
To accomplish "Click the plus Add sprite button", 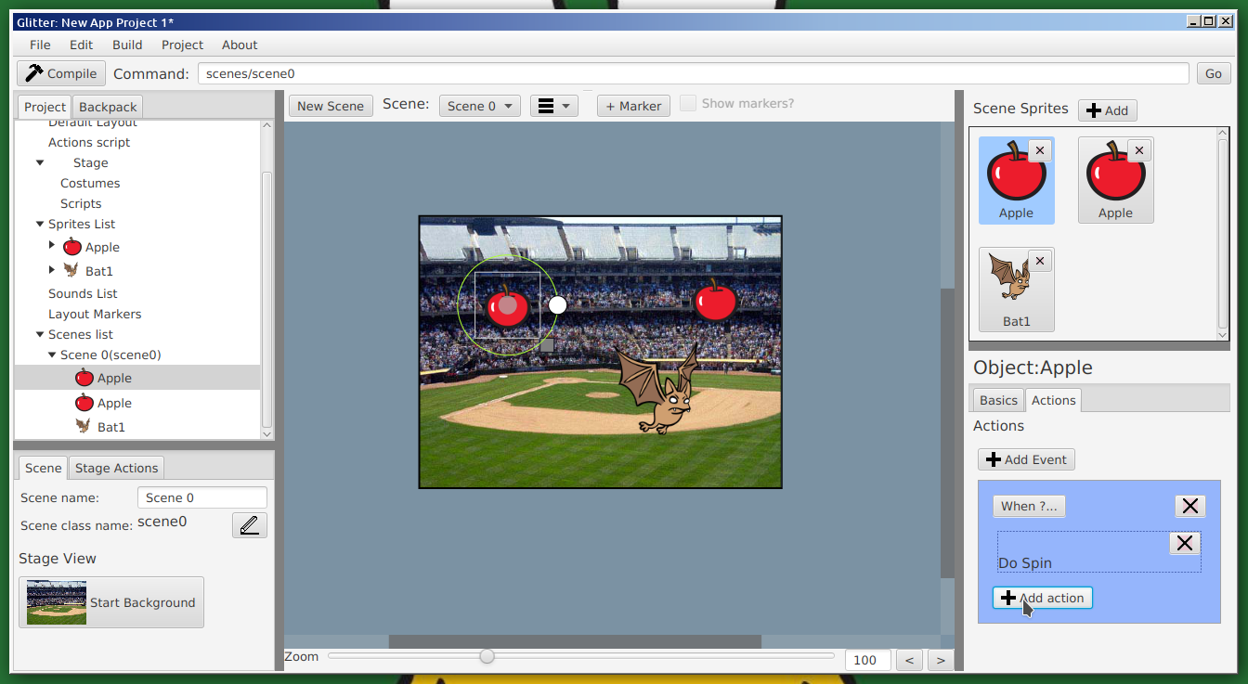I will coord(1107,110).
